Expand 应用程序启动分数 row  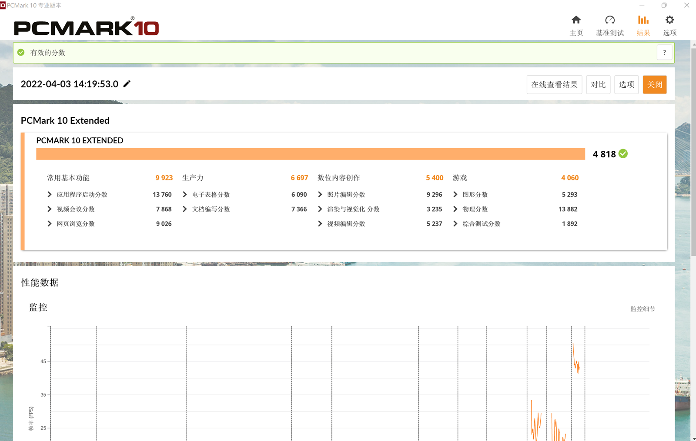point(50,195)
